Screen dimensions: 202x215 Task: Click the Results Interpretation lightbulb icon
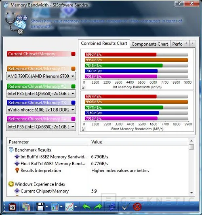[x=17, y=170]
